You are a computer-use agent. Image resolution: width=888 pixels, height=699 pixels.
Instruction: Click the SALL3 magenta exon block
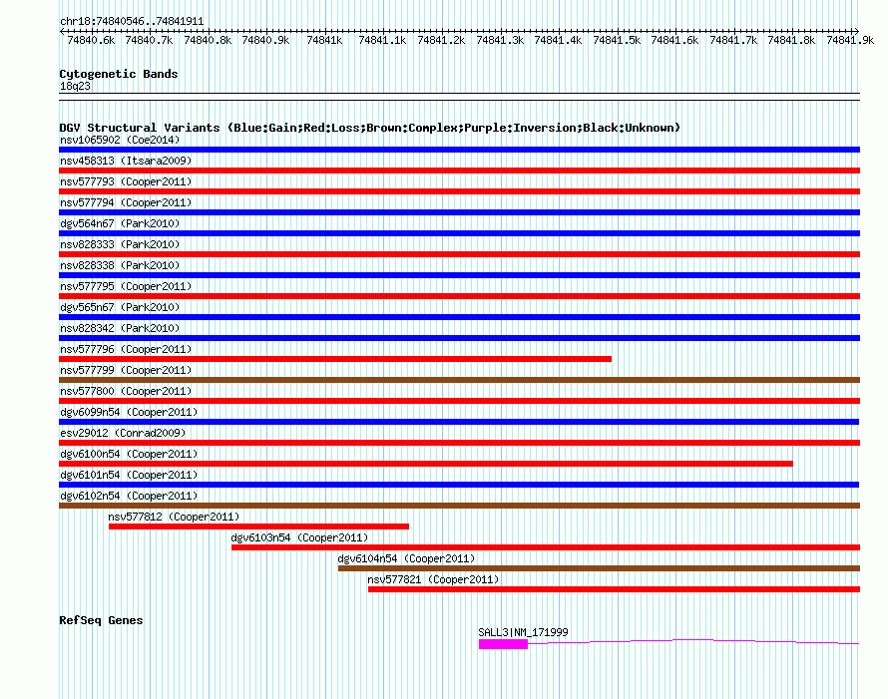tap(503, 644)
